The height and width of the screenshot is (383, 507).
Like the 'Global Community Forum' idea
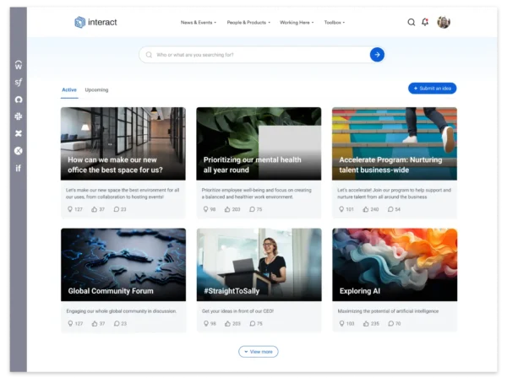(x=94, y=323)
